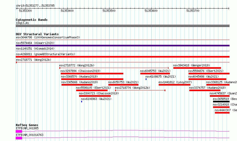This screenshot has width=237, height=141.
Task: Select nsv3214918 variant label
Action: coord(225,104)
